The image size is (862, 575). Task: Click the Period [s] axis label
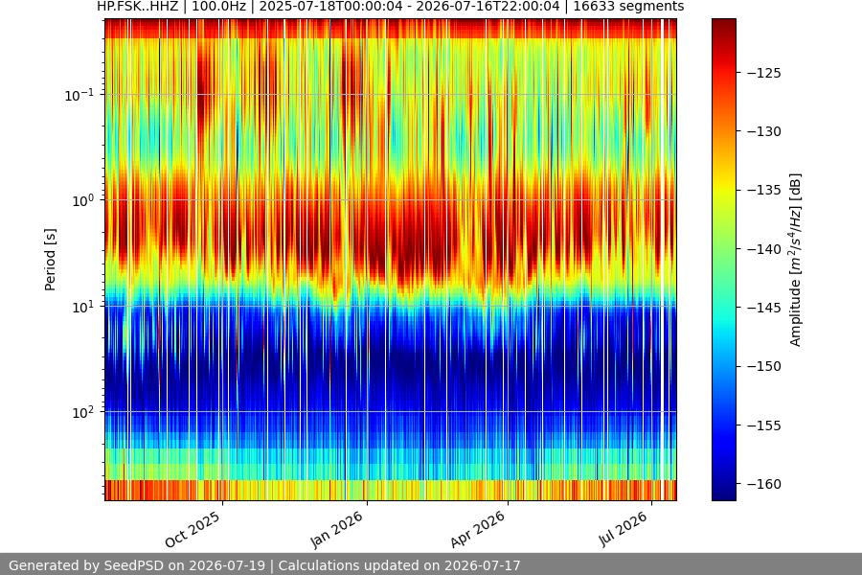pos(50,260)
